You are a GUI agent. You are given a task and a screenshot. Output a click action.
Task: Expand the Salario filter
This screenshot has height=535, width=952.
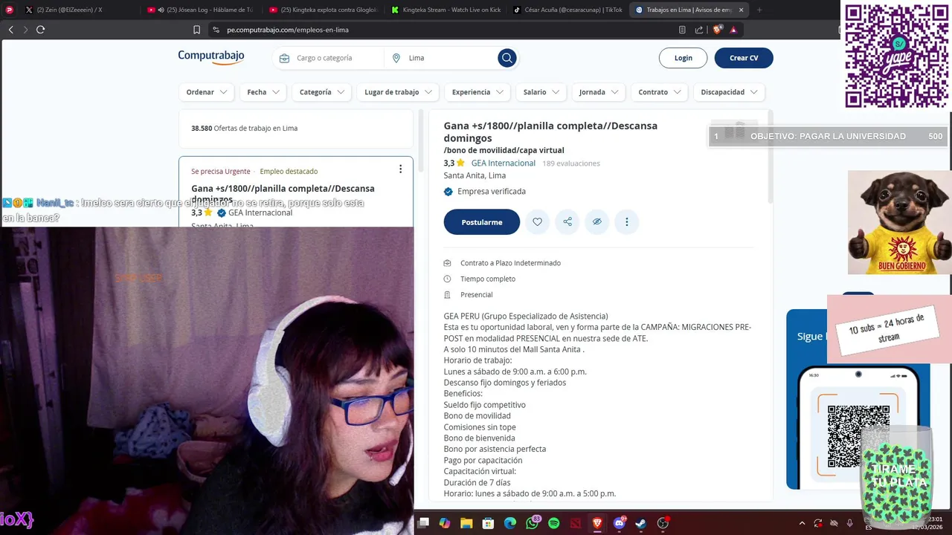541,92
